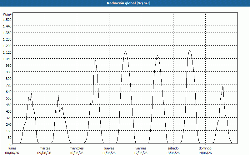The image size is (250, 156).
Task: Click the 'sábado' day label
Action: [x=173, y=148]
